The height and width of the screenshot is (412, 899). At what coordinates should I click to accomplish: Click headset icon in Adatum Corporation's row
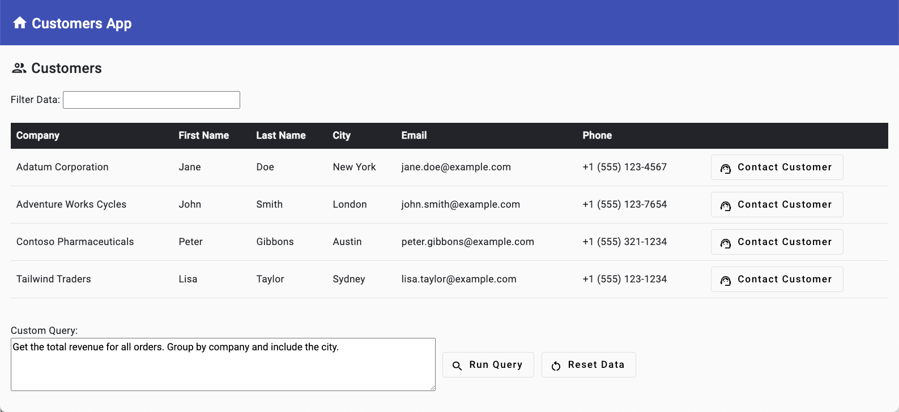[726, 168]
